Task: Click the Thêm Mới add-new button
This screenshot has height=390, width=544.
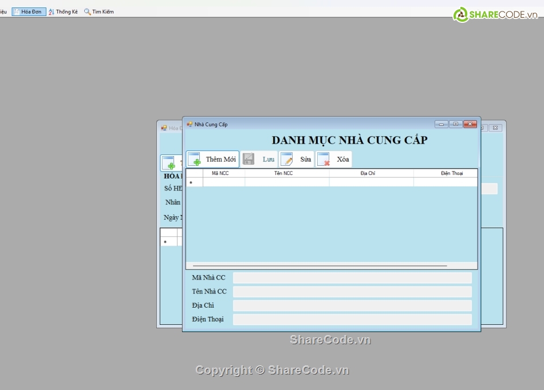Action: click(x=212, y=160)
